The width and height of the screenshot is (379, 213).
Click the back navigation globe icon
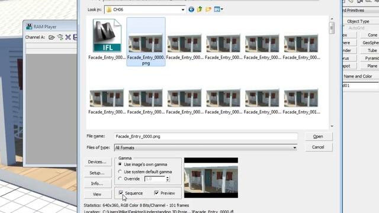coord(191,9)
